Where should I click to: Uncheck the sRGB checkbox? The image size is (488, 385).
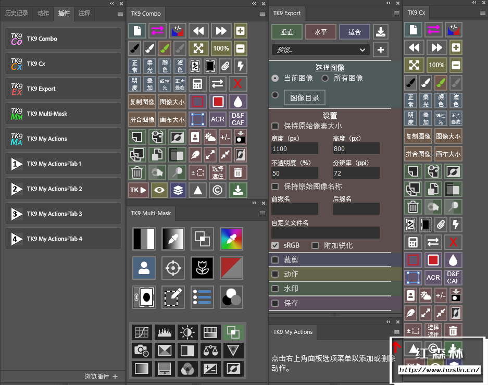[275, 245]
